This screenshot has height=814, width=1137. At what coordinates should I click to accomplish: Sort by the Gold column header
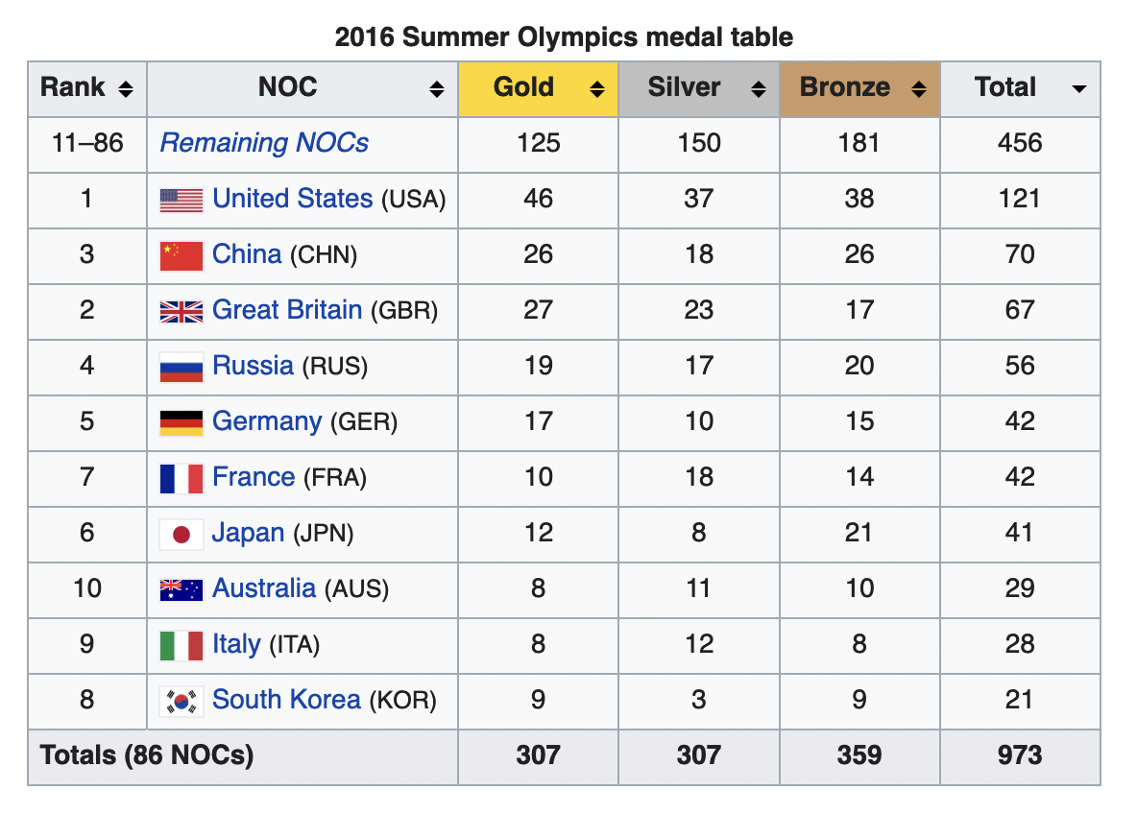(x=524, y=87)
